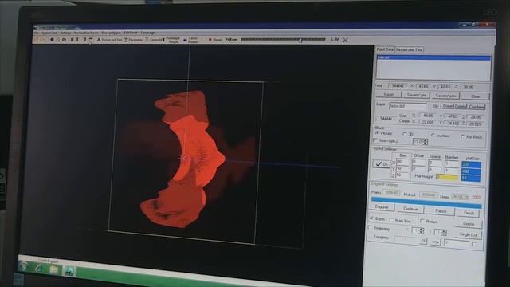Click the Layer name field
Image resolution: width=510 pixels, height=287 pixels.
[x=408, y=106]
